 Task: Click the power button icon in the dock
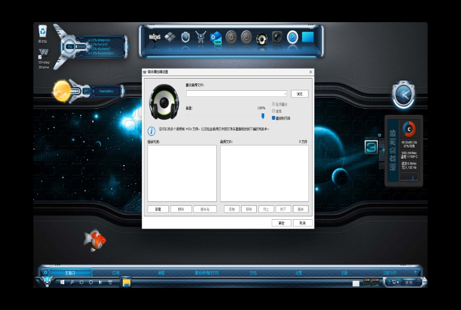point(246,38)
